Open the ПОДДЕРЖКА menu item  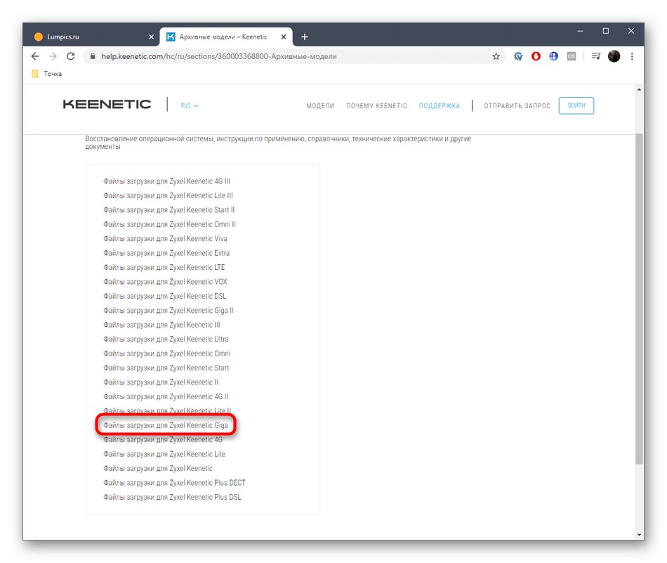click(440, 105)
